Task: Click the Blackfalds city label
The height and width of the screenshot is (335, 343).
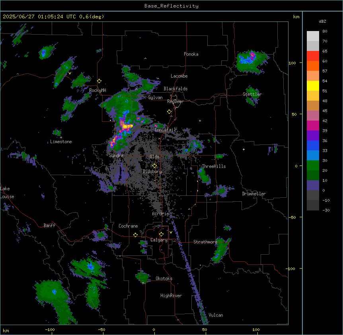Action: pos(175,89)
